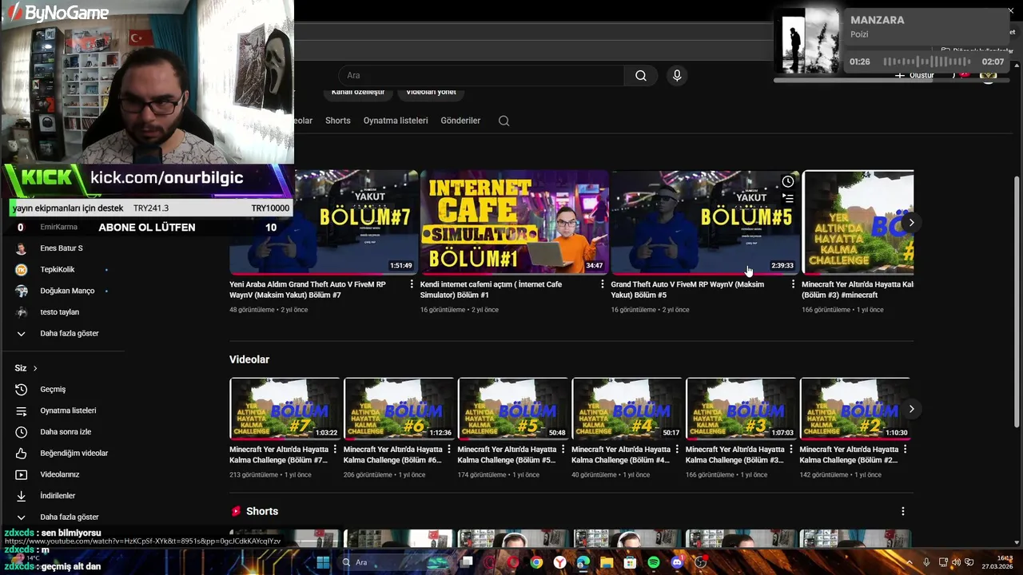Open Spotify from the taskbar

point(654,562)
